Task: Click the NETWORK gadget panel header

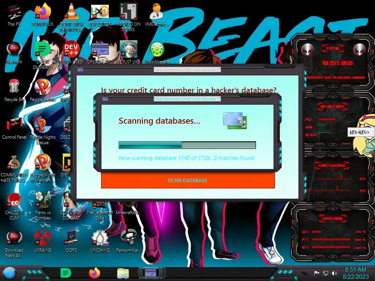Action: pos(333,165)
